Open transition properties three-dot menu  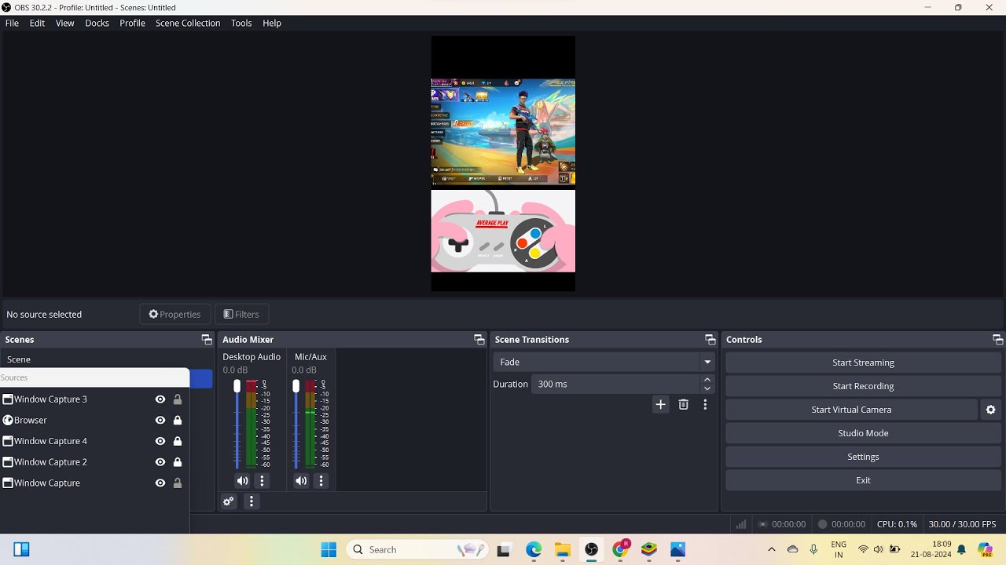(x=705, y=405)
